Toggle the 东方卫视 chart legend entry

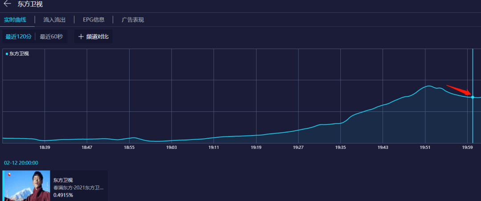tap(17, 53)
